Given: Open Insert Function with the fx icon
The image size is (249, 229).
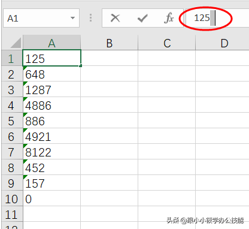Looking at the screenshot, I should (169, 18).
